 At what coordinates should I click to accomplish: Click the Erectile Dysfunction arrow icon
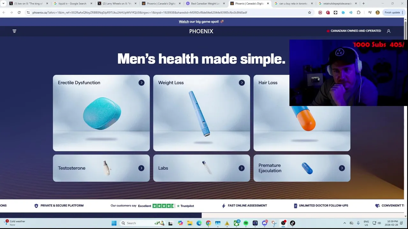click(142, 83)
